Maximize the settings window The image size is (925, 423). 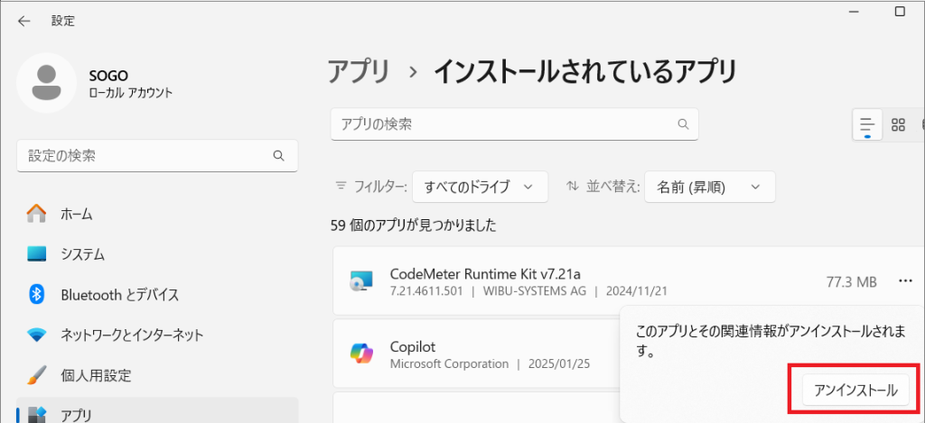pyautogui.click(x=900, y=11)
